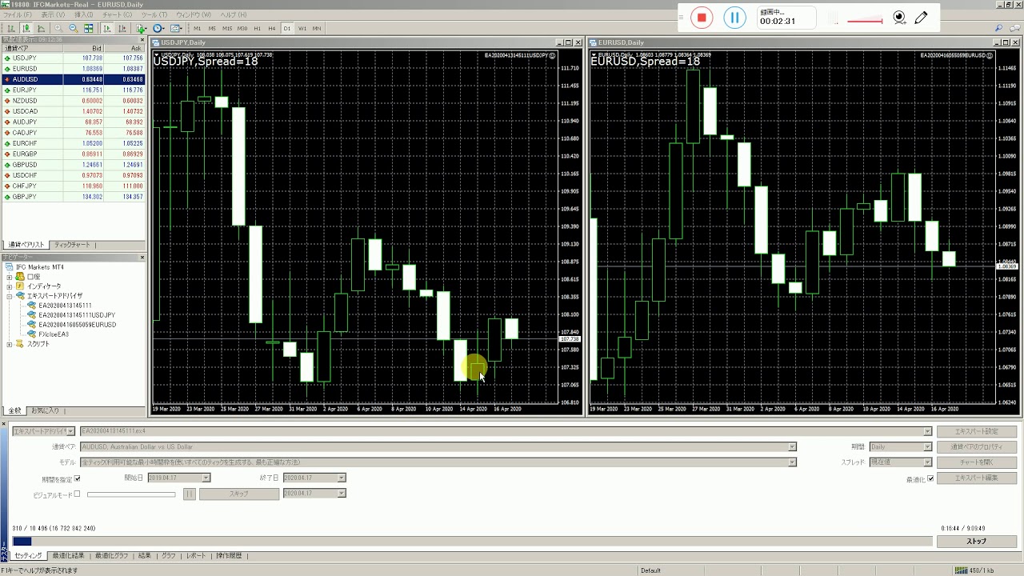Open the periods clock toolbar icon
1024x576 pixels.
click(159, 28)
